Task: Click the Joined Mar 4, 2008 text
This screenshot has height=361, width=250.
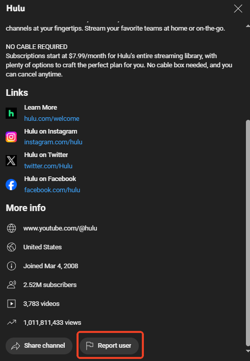Action: tap(51, 266)
